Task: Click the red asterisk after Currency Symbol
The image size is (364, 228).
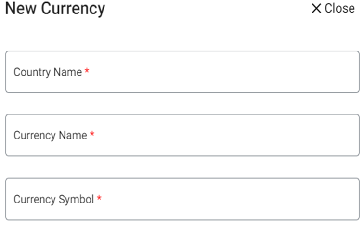Action: pyautogui.click(x=99, y=199)
